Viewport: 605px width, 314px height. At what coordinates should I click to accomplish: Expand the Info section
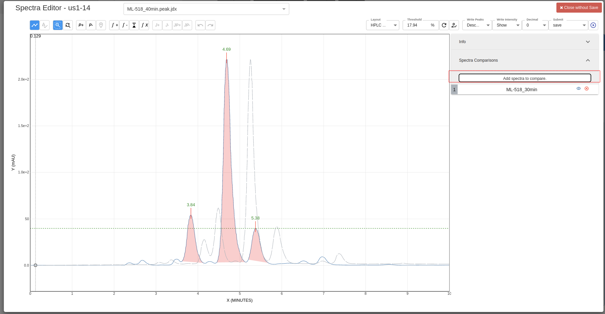tap(588, 41)
